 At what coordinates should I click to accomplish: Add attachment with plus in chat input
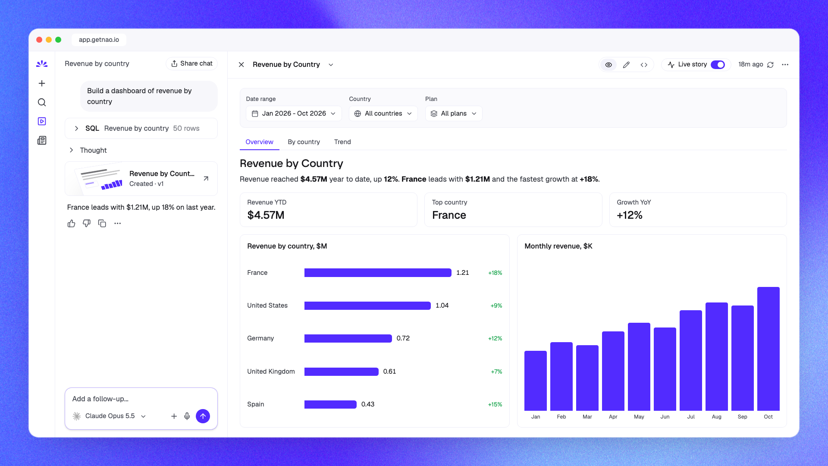pyautogui.click(x=174, y=416)
